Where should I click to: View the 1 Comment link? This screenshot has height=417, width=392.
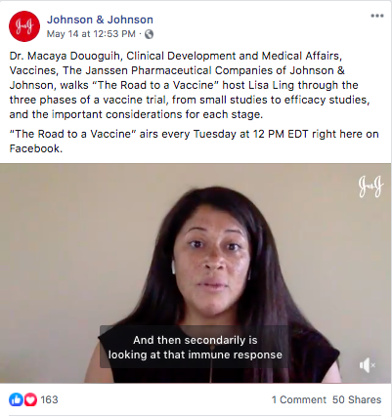[299, 399]
